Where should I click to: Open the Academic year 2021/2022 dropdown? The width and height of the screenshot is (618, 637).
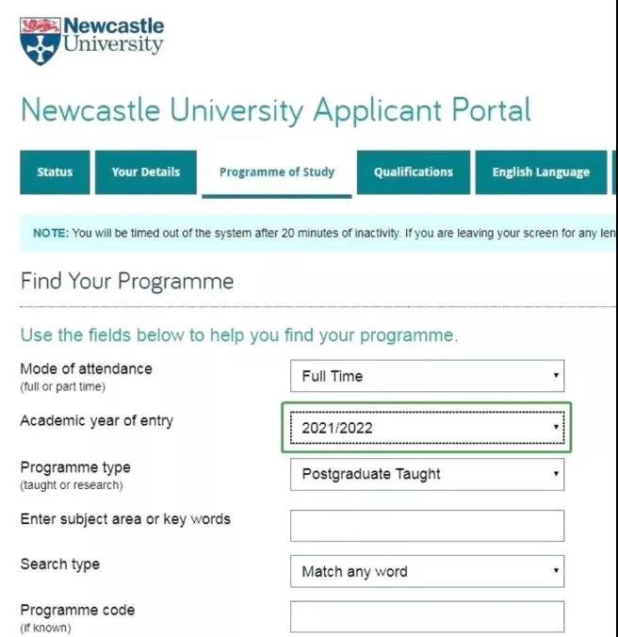(x=427, y=428)
